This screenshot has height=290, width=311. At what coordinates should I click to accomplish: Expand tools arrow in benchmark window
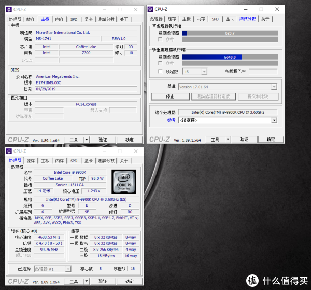coord(228,140)
